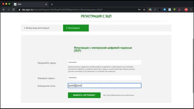
Task: Click the РЕГИСТРАЦИЯ С ЭЦП heading
Action: pyautogui.click(x=96, y=16)
